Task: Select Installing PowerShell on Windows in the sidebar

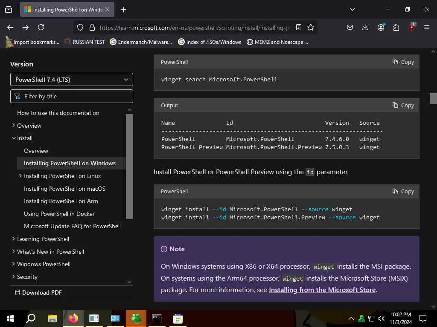Action: (70, 163)
